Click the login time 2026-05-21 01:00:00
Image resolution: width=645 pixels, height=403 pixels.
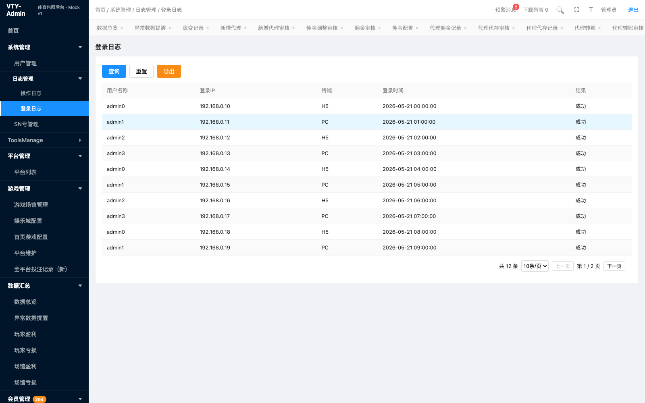point(409,122)
